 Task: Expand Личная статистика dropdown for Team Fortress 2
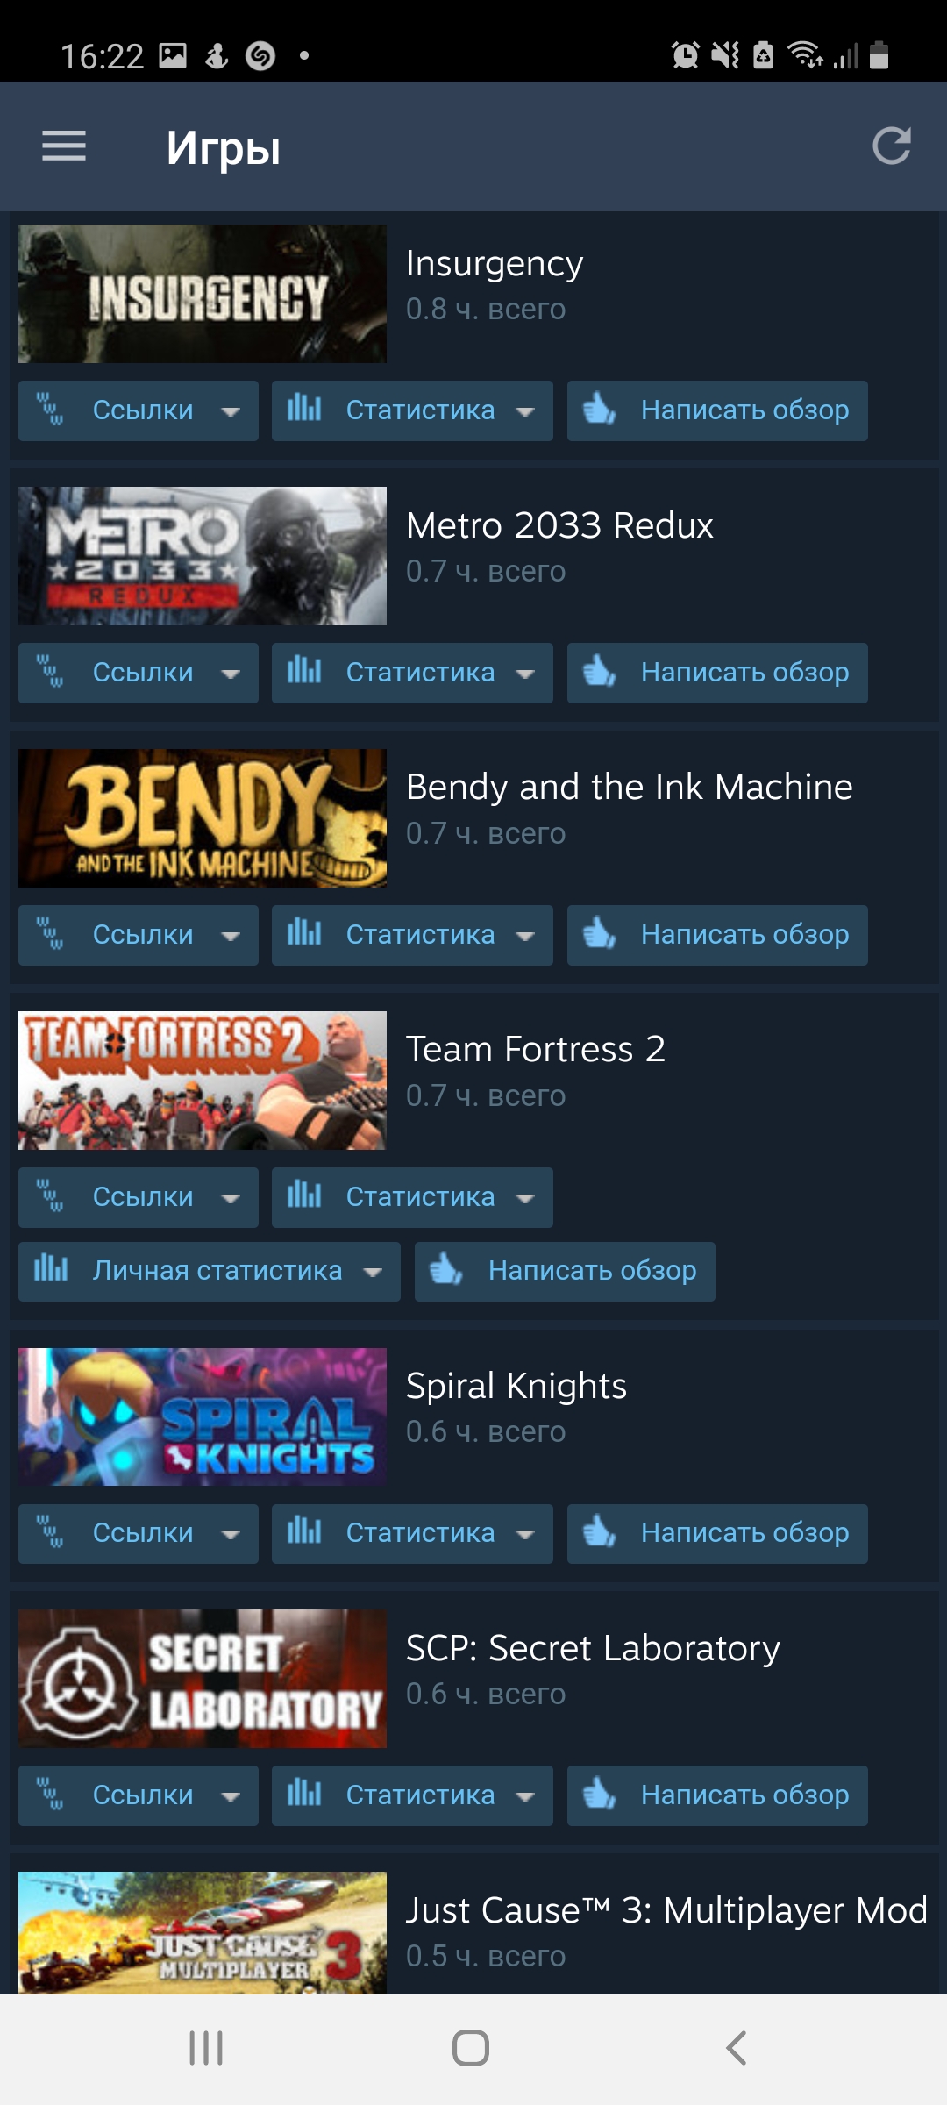coord(210,1271)
